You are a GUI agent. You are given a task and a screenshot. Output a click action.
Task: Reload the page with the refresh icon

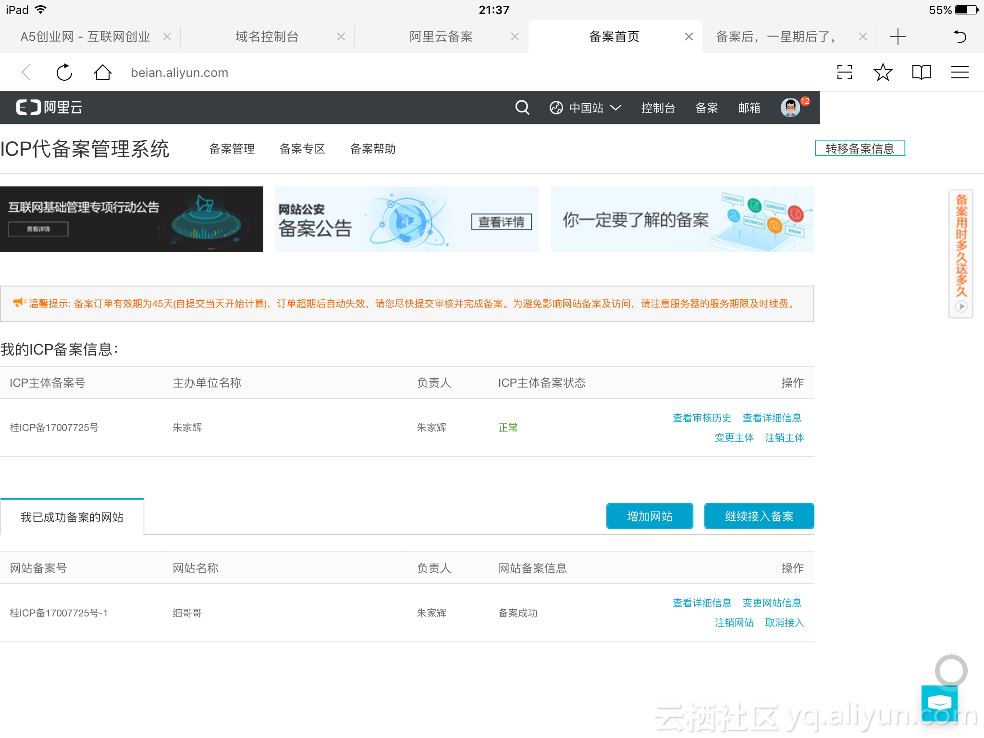64,73
